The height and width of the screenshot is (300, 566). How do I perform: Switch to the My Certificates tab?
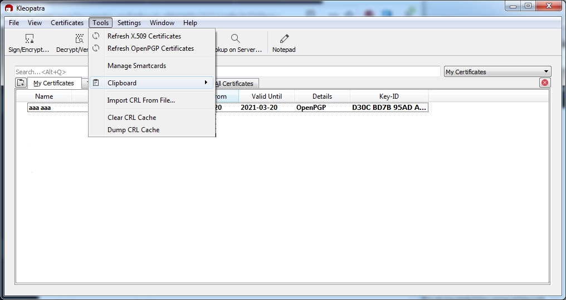(54, 83)
